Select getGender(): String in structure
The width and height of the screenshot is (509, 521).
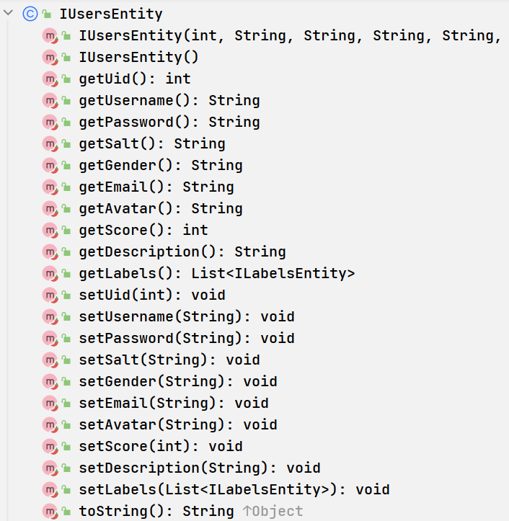(160, 165)
